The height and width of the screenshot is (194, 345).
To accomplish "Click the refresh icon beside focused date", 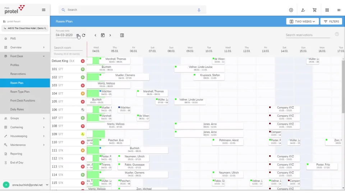I will click(84, 35).
